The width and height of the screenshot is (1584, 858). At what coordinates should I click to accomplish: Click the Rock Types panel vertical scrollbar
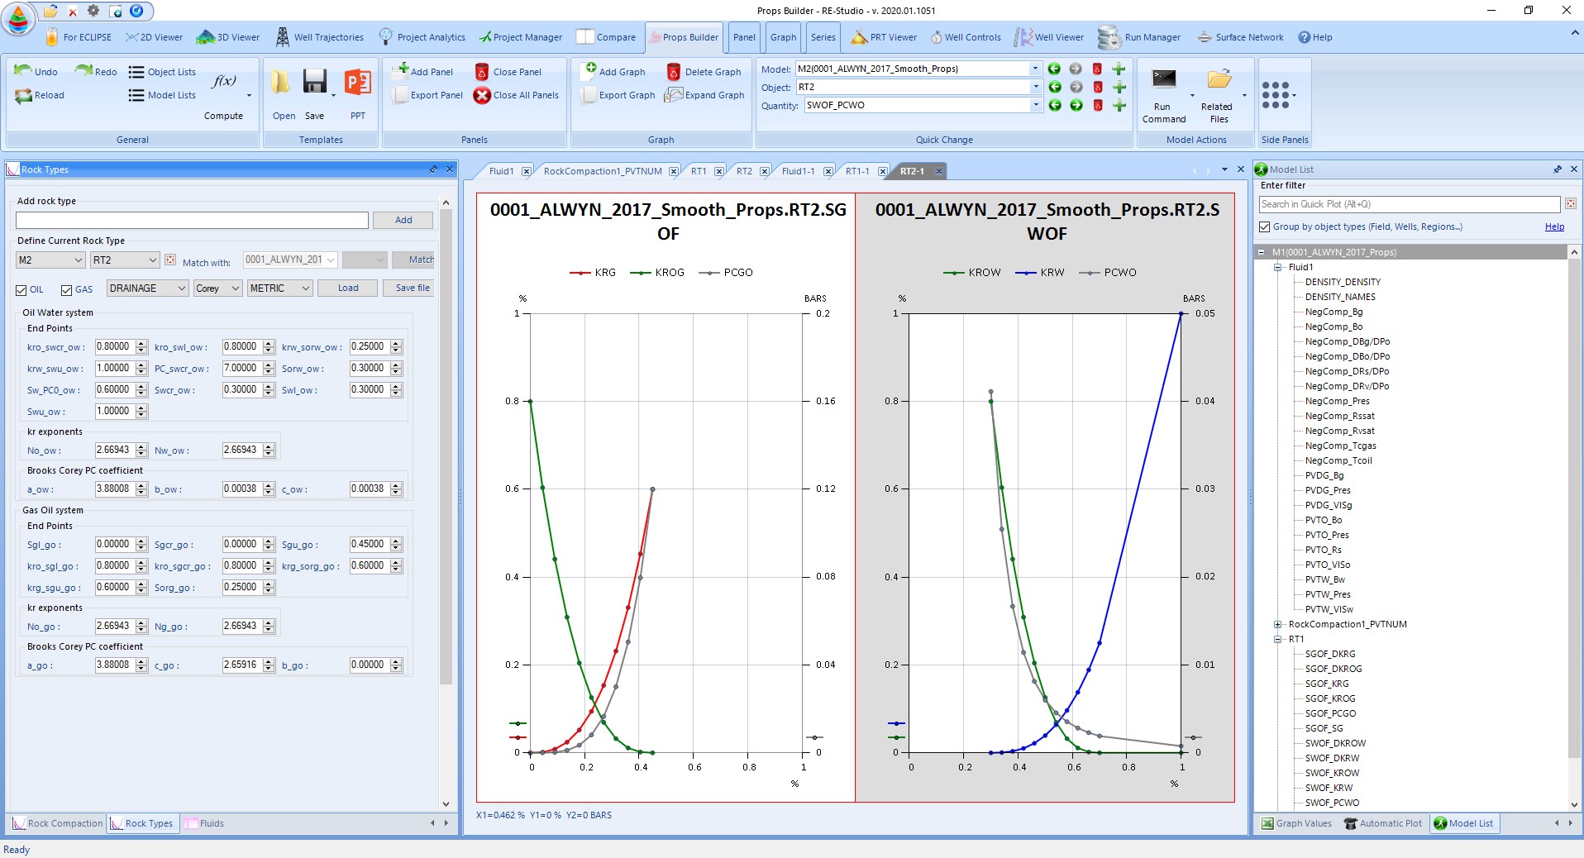pyautogui.click(x=446, y=446)
